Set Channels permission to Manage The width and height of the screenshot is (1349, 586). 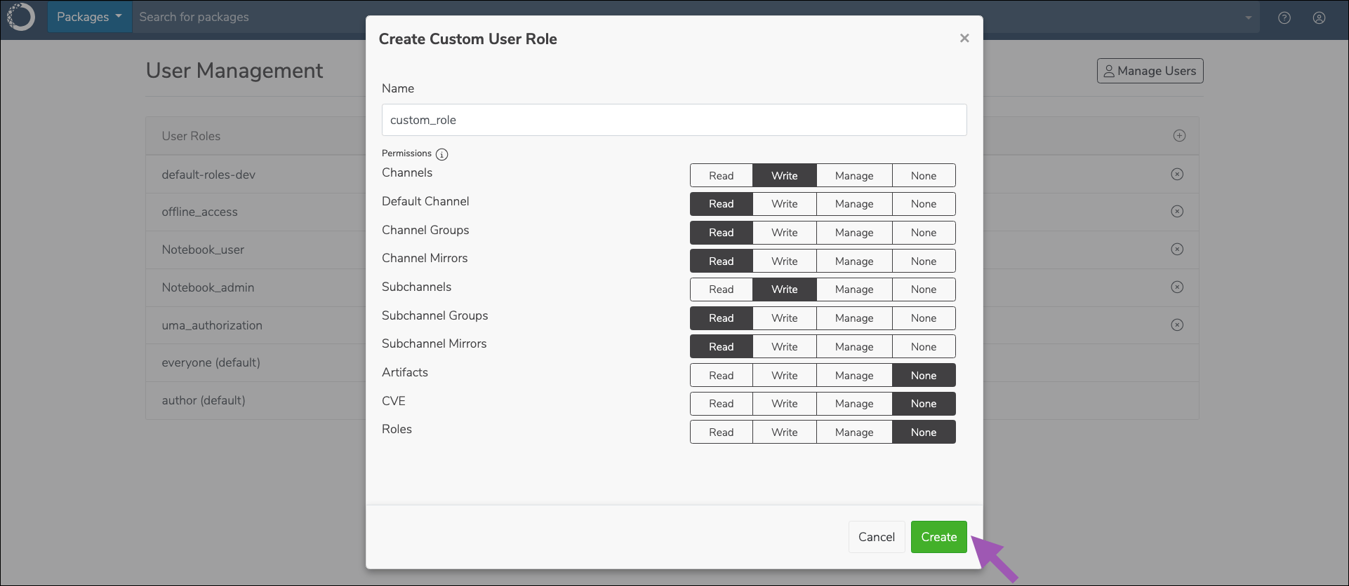[x=854, y=175]
